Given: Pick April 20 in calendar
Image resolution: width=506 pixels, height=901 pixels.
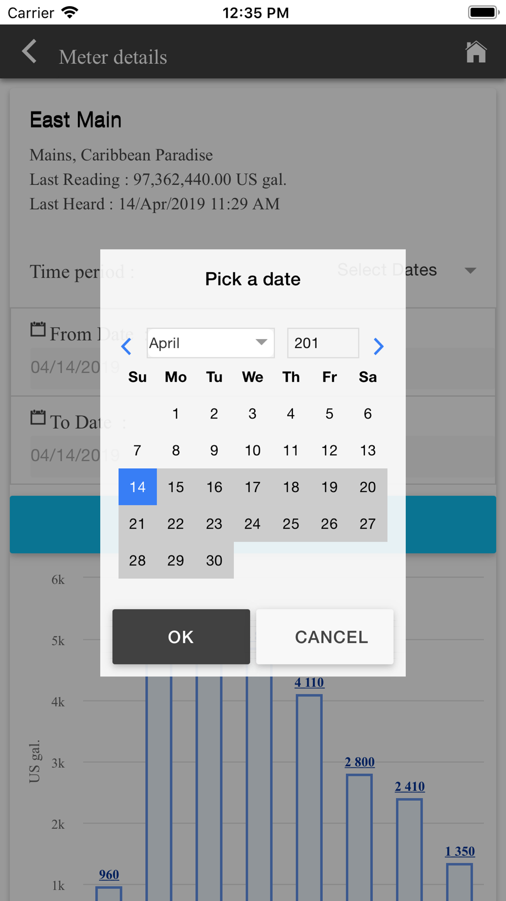Looking at the screenshot, I should (368, 487).
